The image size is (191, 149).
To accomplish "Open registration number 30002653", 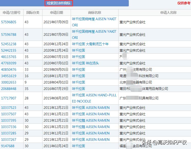I will [9, 82].
